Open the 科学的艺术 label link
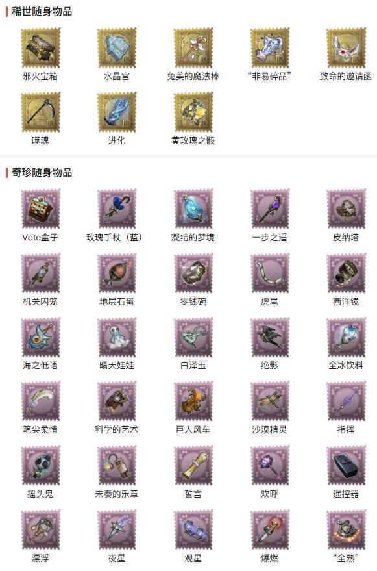377x571 pixels. click(x=117, y=429)
